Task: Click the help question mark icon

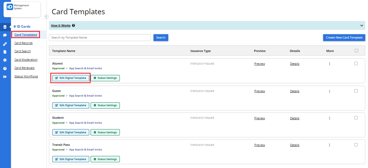Action: pos(5,68)
